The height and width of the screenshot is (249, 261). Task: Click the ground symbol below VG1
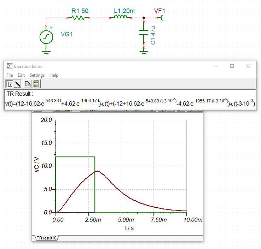click(x=46, y=53)
